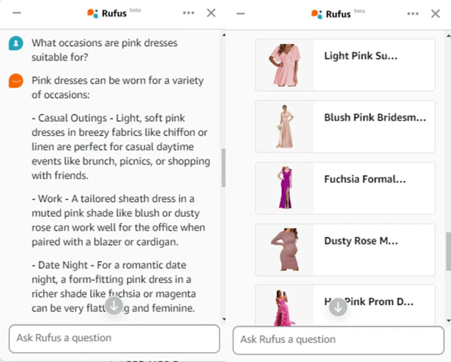This screenshot has height=362, width=451.
Task: Click the beta label in left header
Action: [x=135, y=10]
